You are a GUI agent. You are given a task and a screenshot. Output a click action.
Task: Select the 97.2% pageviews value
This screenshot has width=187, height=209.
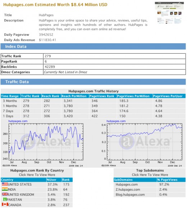[x=164, y=184]
